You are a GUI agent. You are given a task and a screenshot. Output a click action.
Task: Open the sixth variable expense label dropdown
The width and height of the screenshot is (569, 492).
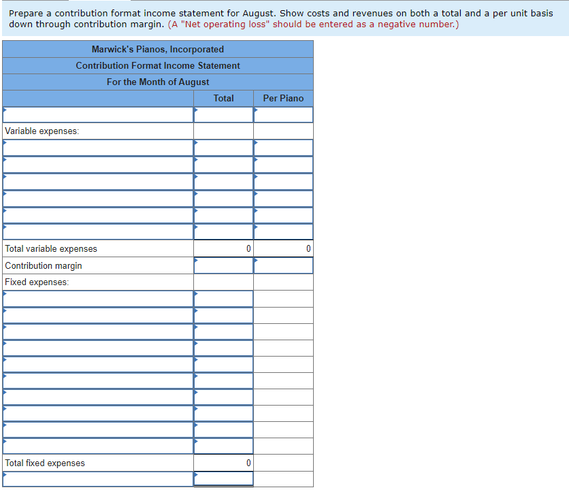click(x=98, y=231)
